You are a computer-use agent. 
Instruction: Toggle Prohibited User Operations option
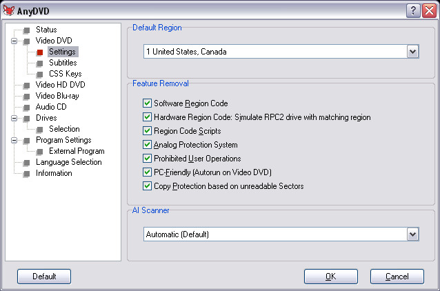point(147,159)
